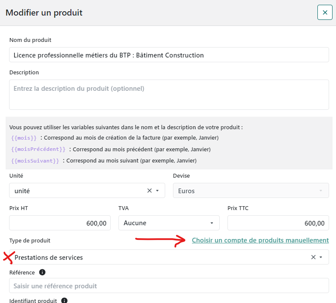The height and width of the screenshot is (303, 336).
Task: Open the disabled Devise Euros dropdown
Action: pyautogui.click(x=251, y=191)
